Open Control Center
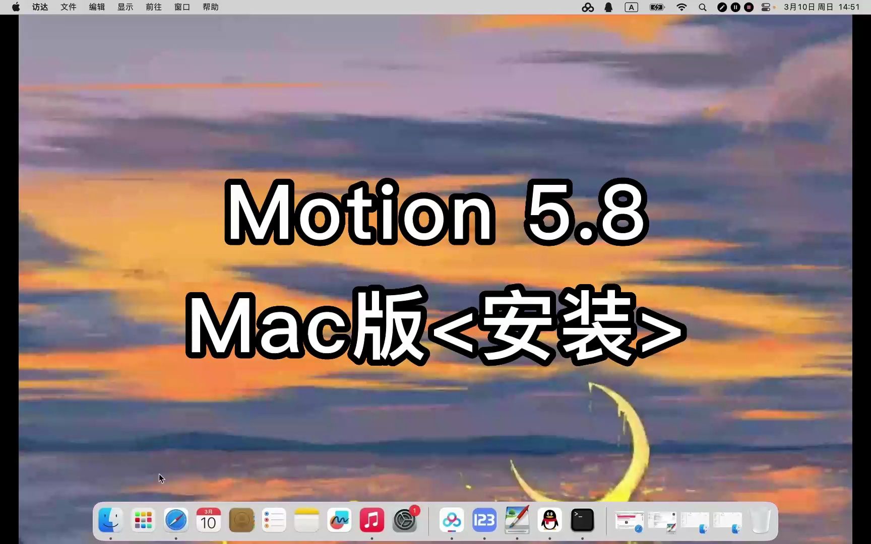Viewport: 871px width, 544px height. click(x=766, y=7)
